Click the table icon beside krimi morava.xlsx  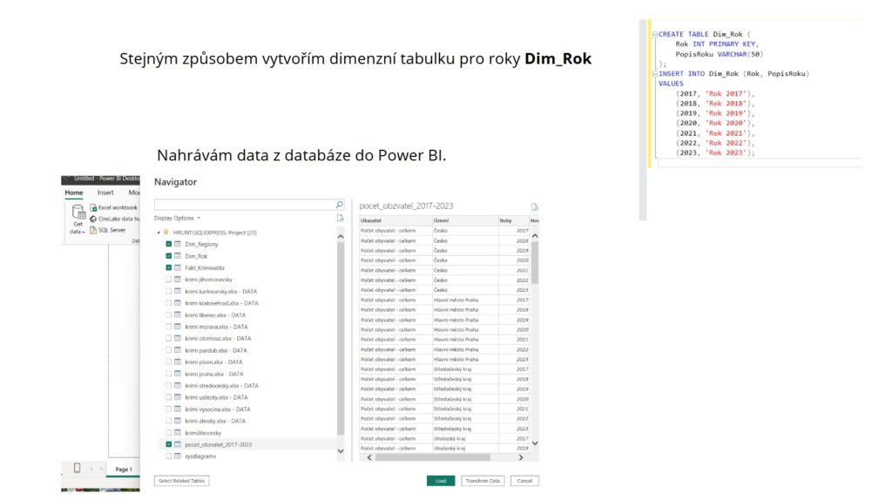pyautogui.click(x=178, y=327)
